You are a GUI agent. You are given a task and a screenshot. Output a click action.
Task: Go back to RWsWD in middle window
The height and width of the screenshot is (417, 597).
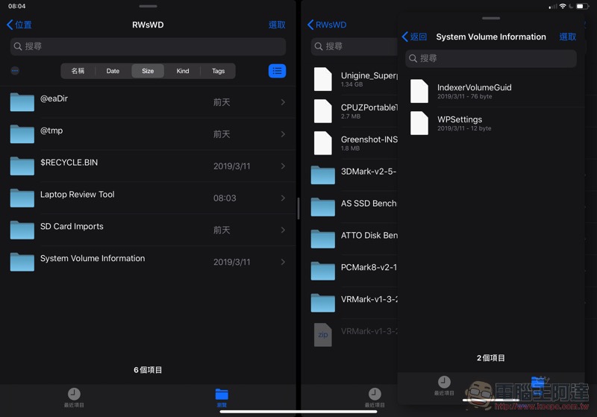tap(327, 25)
